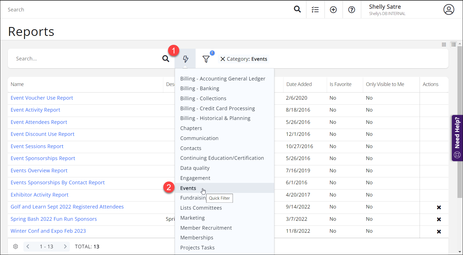Click the vertical scrollbar on right side

[x=460, y=122]
